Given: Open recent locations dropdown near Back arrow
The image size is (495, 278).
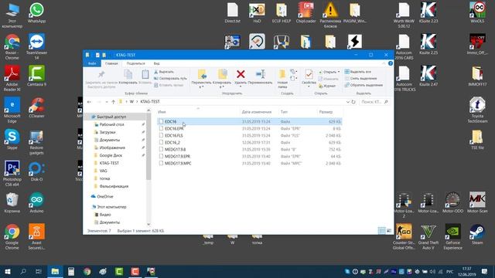Looking at the screenshot, I should tap(107, 102).
